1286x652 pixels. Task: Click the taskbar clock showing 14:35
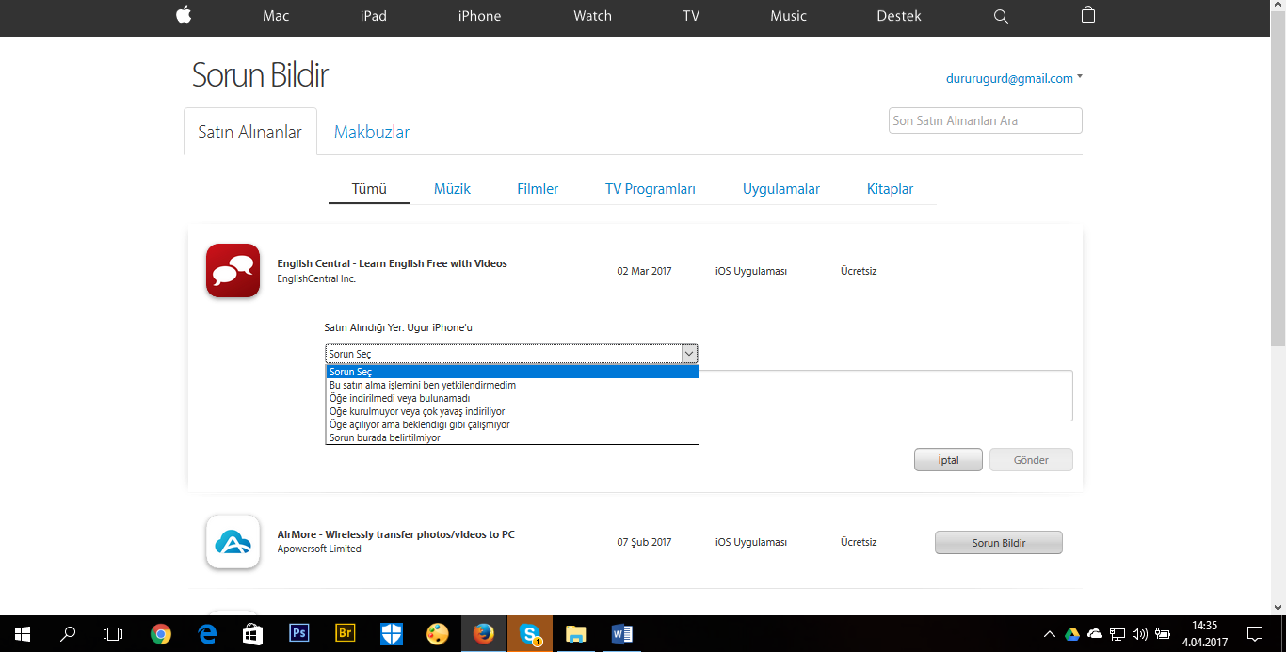coord(1205,634)
